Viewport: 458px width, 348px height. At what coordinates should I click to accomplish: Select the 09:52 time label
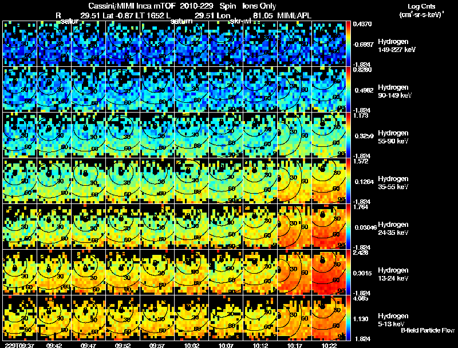[123, 345]
